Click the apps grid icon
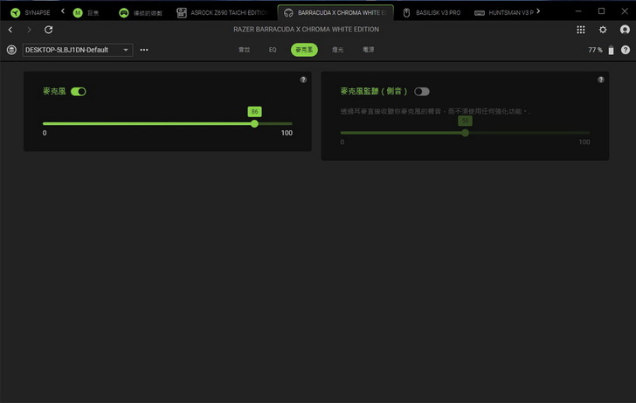636x403 pixels. 581,30
